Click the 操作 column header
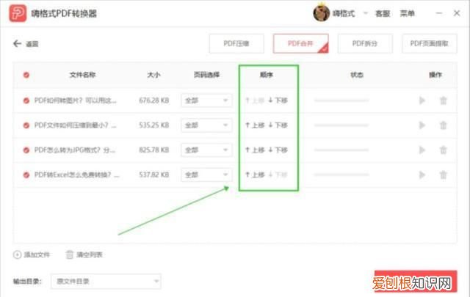470x297 pixels. point(435,75)
